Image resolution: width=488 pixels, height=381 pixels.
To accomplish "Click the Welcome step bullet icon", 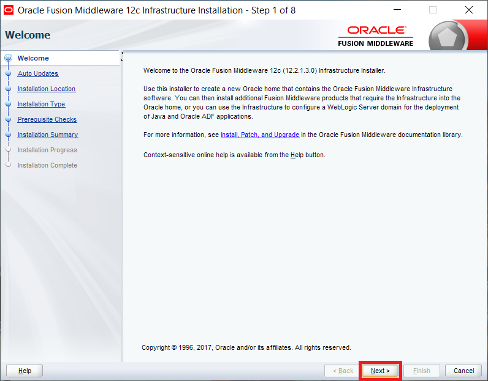I will (x=9, y=58).
